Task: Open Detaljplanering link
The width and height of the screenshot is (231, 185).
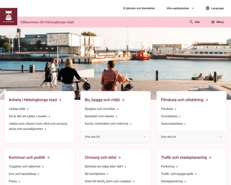Action: tap(174, 181)
